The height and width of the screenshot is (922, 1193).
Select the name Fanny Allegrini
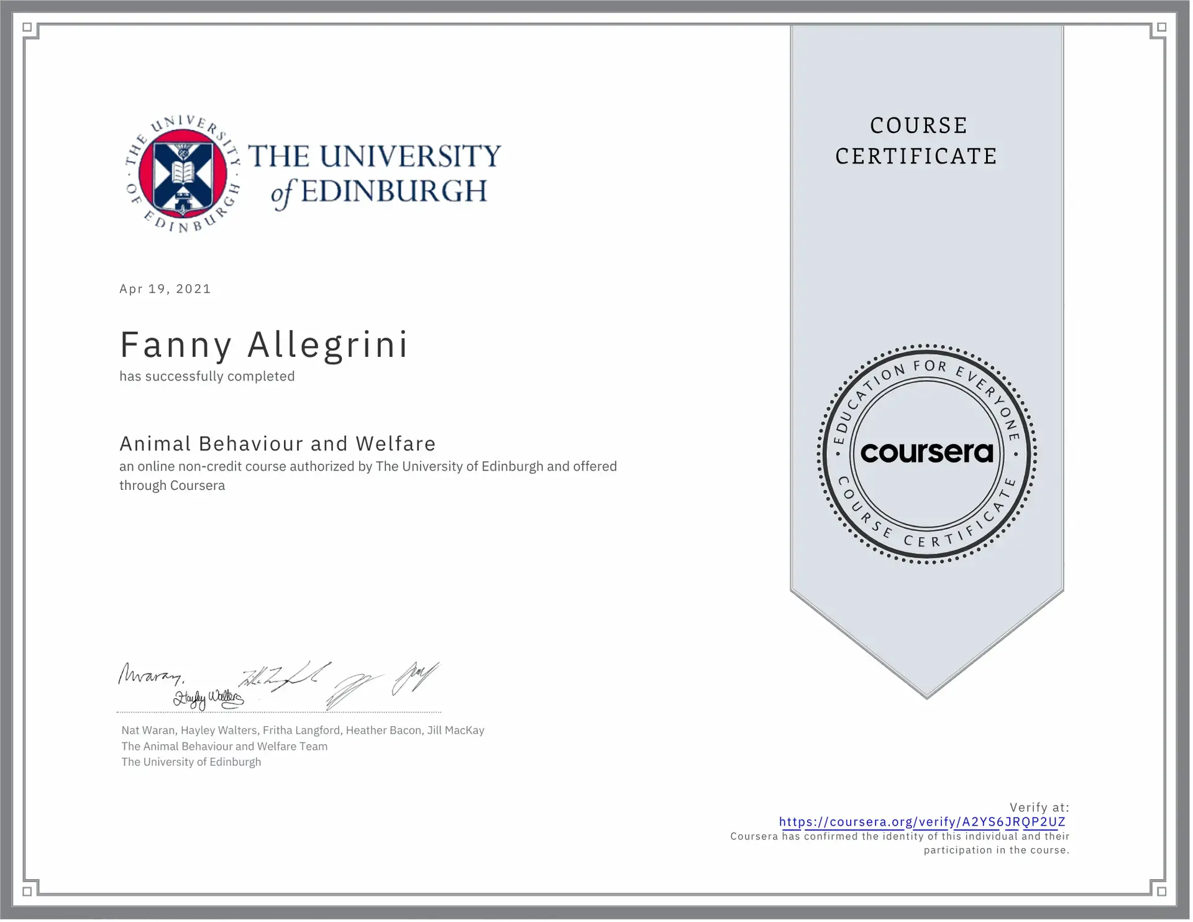[265, 346]
